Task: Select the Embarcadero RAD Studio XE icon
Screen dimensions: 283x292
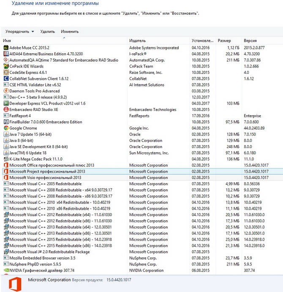Action: [x=6, y=109]
